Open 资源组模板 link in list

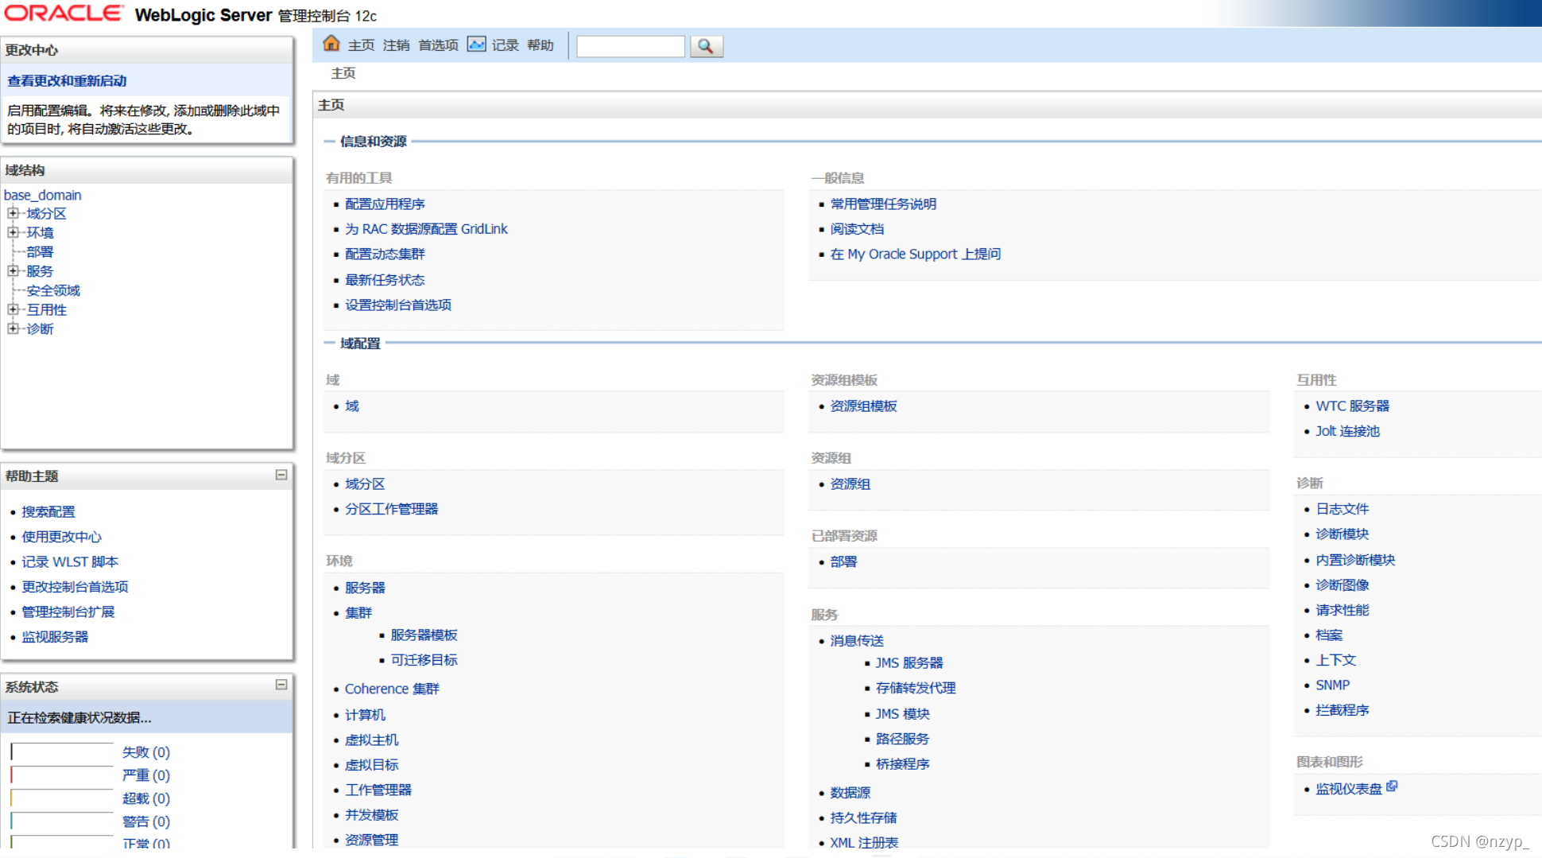coord(863,406)
